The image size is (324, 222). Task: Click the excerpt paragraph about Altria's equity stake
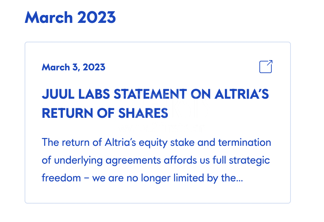point(156,160)
